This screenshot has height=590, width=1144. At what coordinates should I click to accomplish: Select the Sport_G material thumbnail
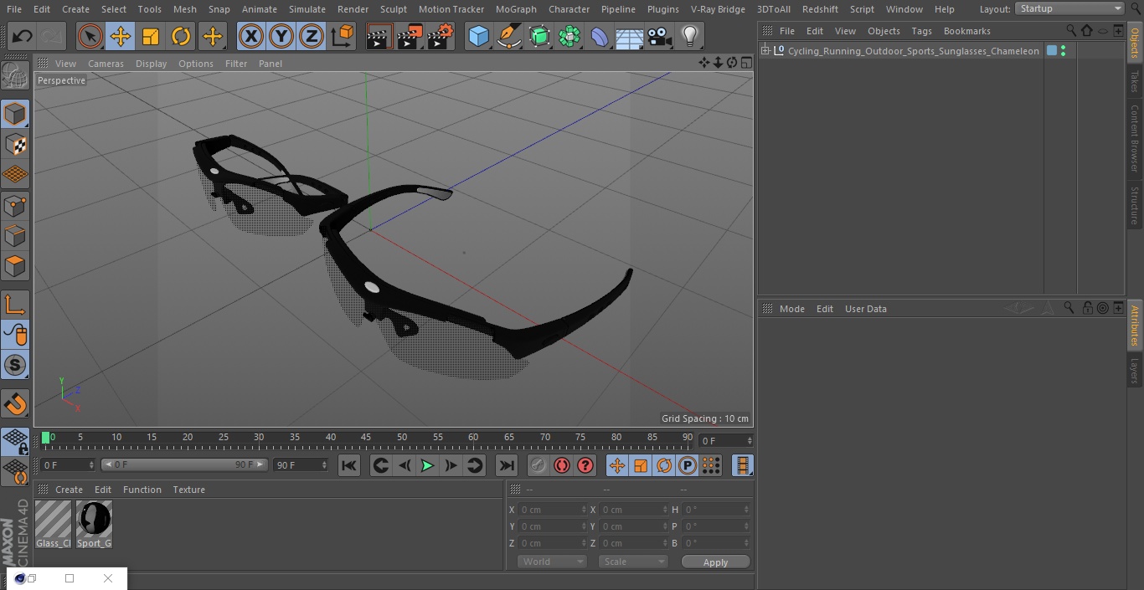pyautogui.click(x=94, y=525)
